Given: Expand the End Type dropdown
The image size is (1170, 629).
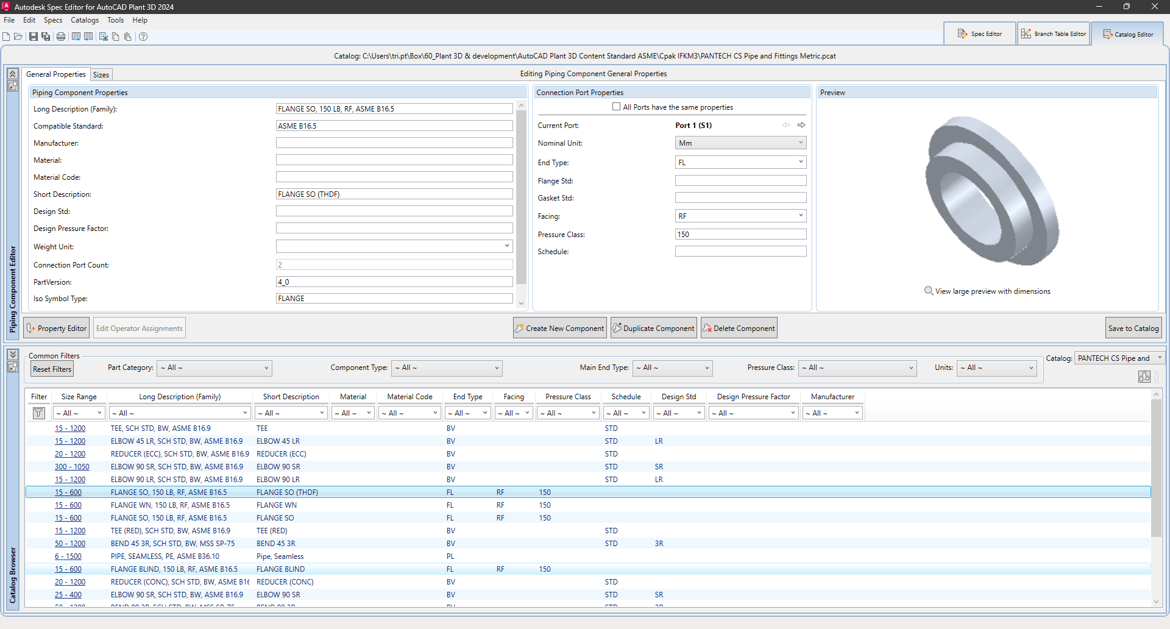Looking at the screenshot, I should click(x=801, y=162).
